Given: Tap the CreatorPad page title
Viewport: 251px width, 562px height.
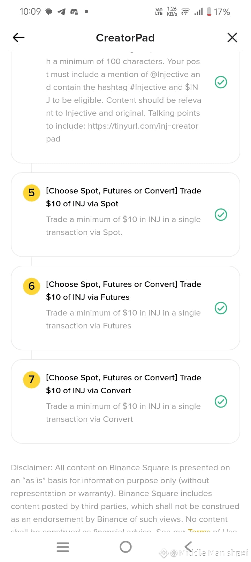Looking at the screenshot, I should coord(125,38).
